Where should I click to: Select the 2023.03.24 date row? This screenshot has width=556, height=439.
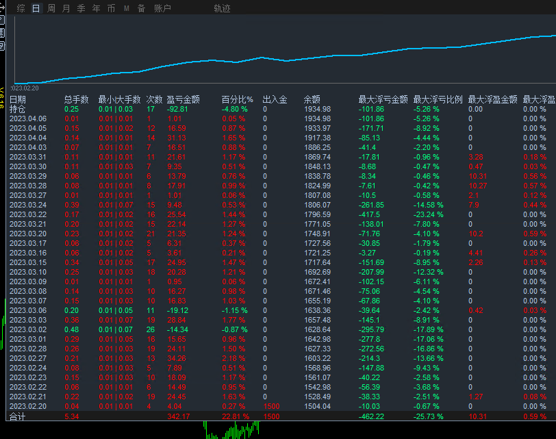[281, 205]
